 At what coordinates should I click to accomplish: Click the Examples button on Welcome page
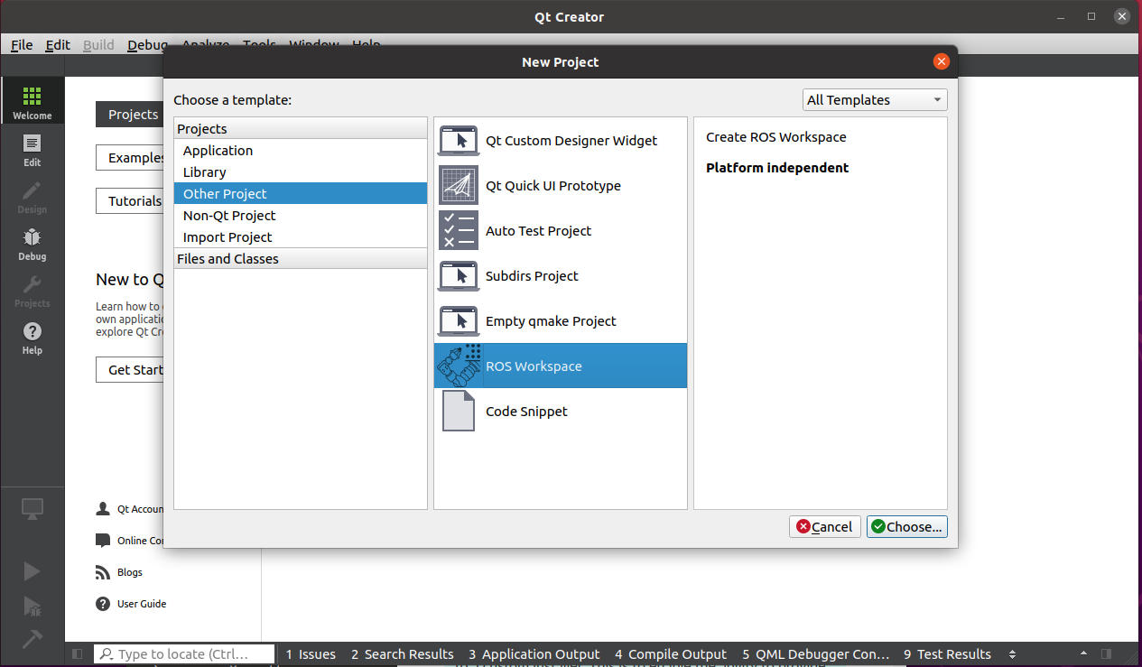130,158
